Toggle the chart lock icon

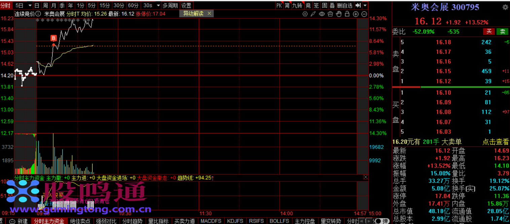coord(347,14)
